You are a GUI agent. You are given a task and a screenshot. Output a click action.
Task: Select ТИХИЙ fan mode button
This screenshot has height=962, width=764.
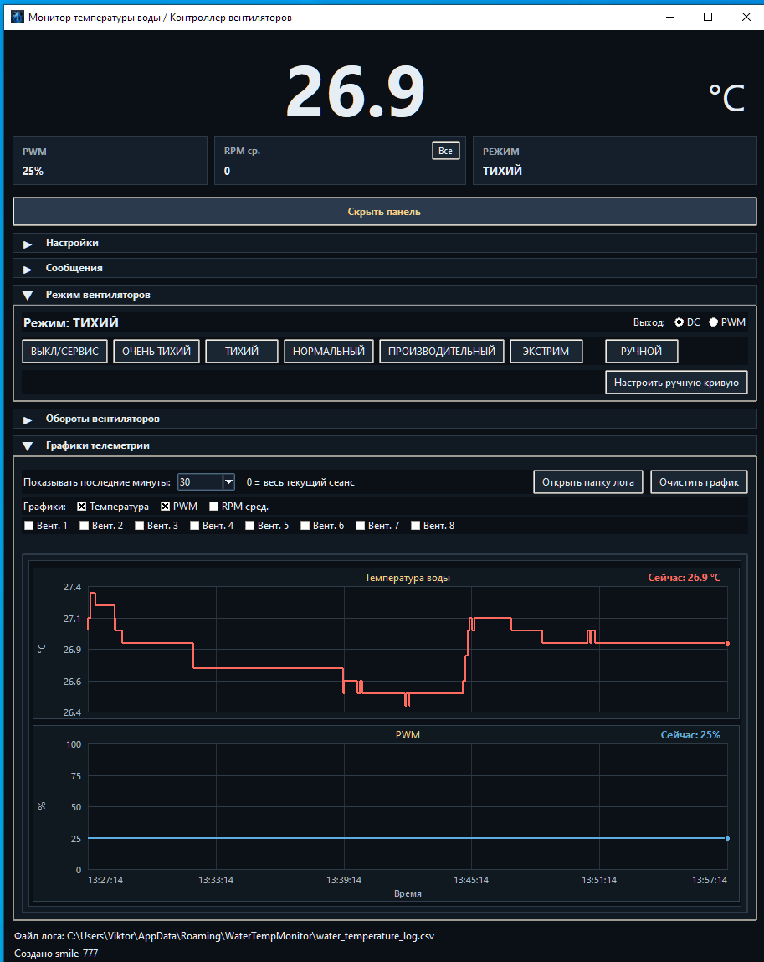(x=242, y=352)
